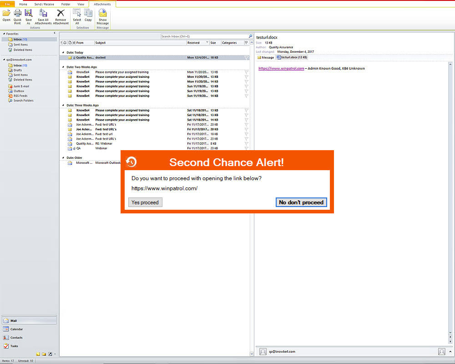Switch to Tasks in navigation pane
Screen dimensions: 455x364
pyautogui.click(x=29, y=346)
